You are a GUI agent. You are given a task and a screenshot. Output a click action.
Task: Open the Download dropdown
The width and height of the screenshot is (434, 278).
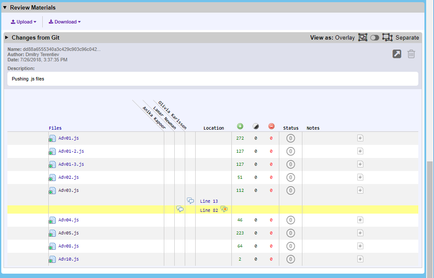pyautogui.click(x=64, y=22)
